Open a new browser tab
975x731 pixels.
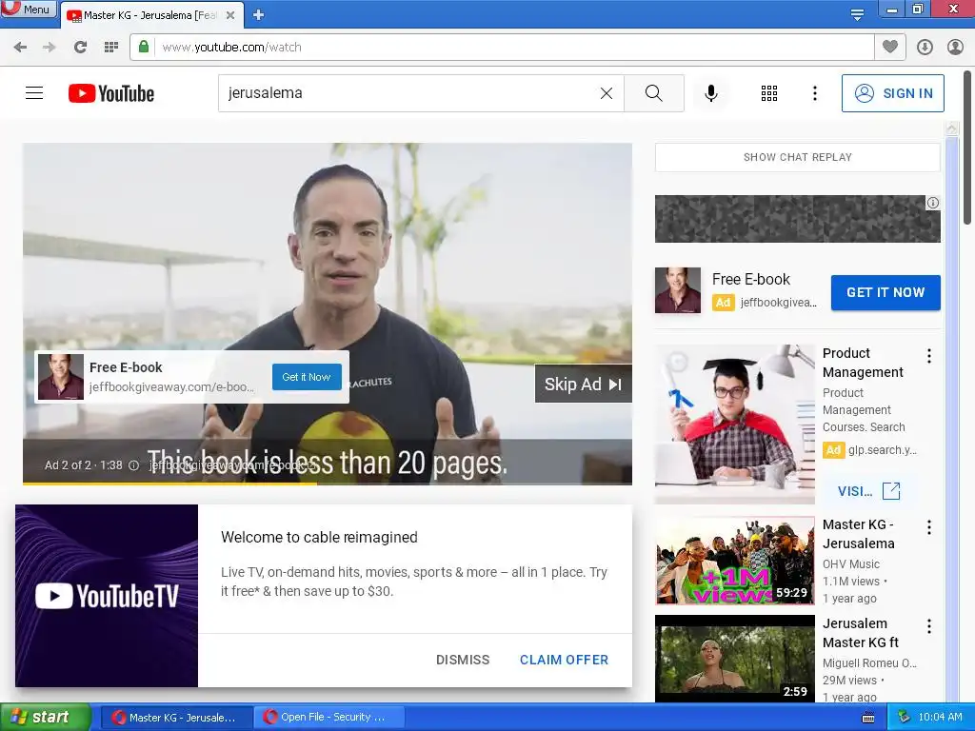[259, 15]
